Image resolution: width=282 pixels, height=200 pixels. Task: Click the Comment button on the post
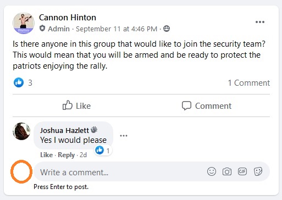(x=207, y=105)
